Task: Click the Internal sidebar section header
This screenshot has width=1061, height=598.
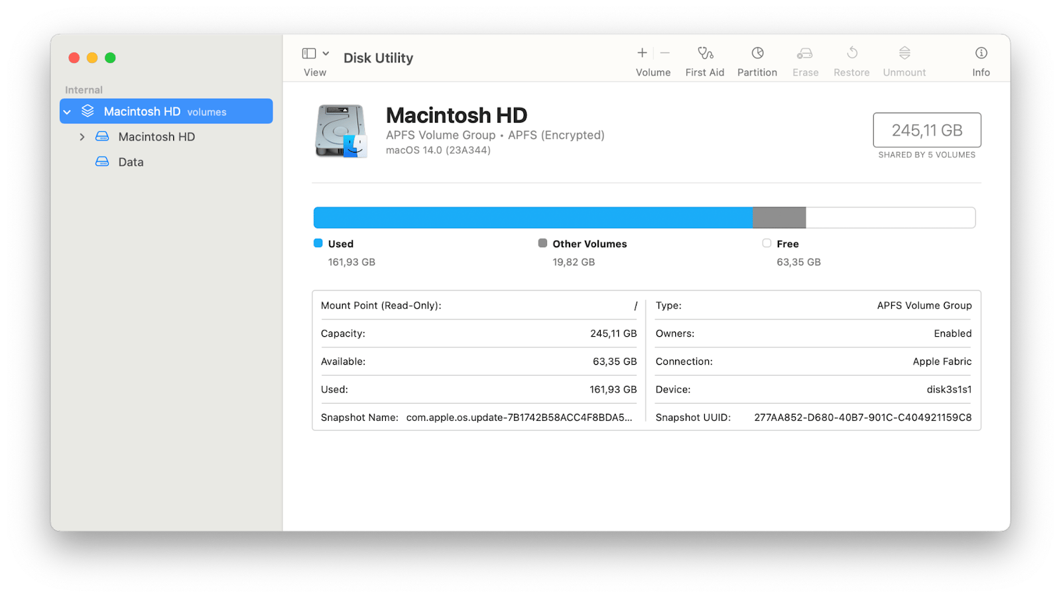Action: 84,90
